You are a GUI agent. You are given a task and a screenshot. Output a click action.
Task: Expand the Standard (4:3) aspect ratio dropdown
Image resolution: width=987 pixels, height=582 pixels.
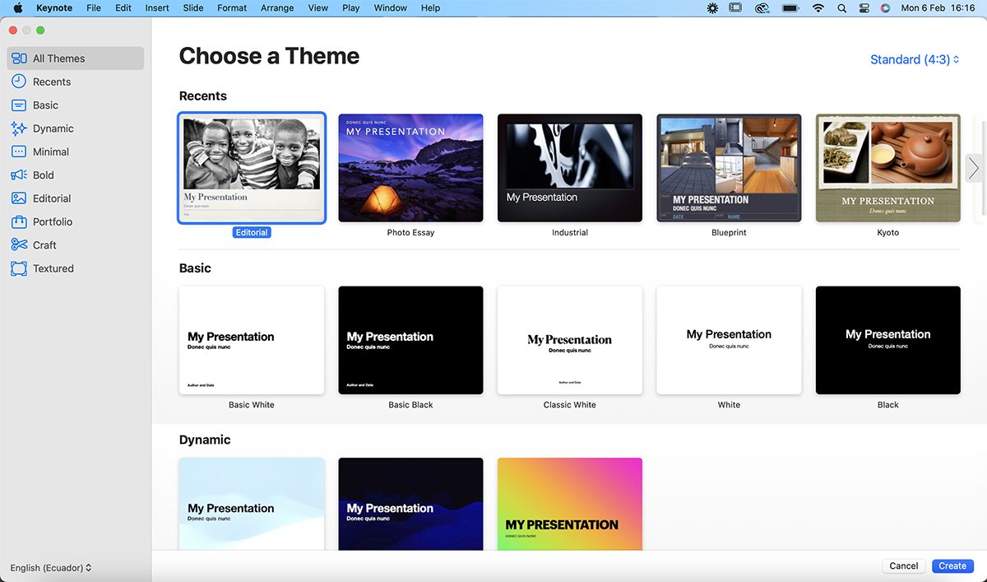915,60
